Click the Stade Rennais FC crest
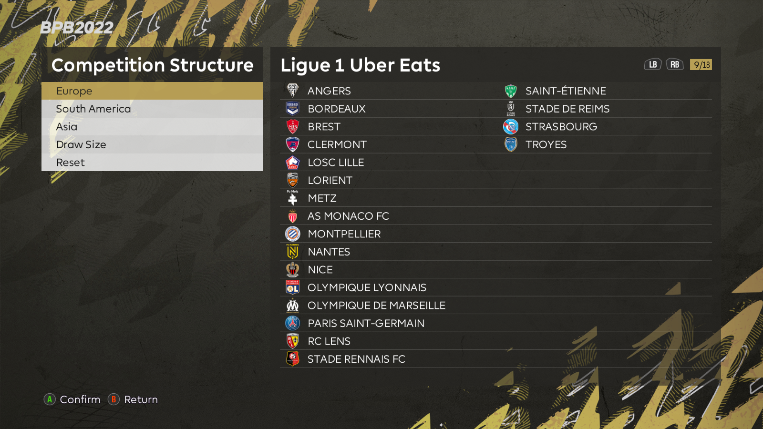763x429 pixels. 292,359
